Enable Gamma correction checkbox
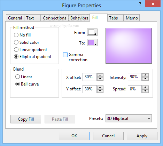163x146 pixels. pos(65,55)
